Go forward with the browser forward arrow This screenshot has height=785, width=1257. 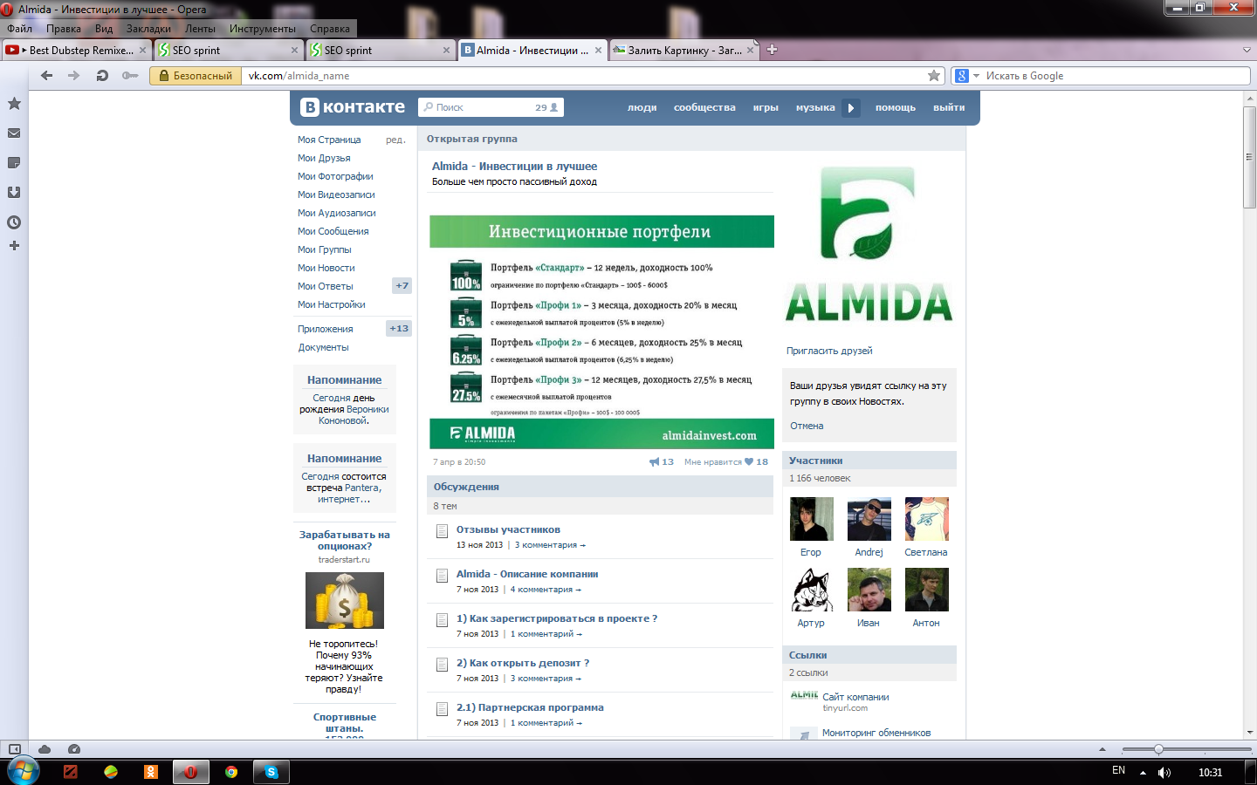click(74, 76)
